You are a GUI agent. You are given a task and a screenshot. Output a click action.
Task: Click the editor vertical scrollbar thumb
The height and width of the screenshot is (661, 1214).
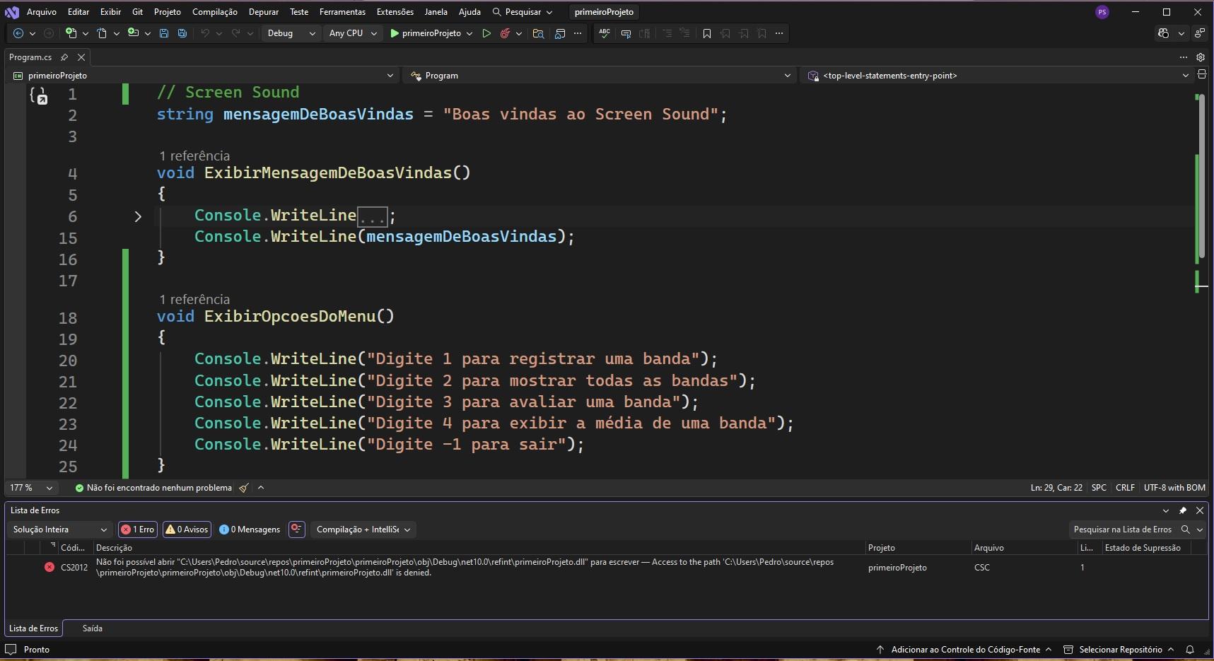(x=1201, y=177)
